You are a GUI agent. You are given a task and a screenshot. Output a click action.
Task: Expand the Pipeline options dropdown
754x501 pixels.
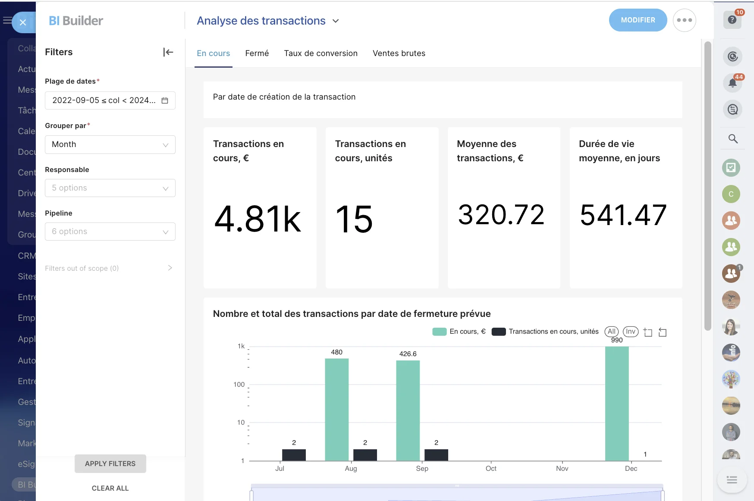point(110,232)
